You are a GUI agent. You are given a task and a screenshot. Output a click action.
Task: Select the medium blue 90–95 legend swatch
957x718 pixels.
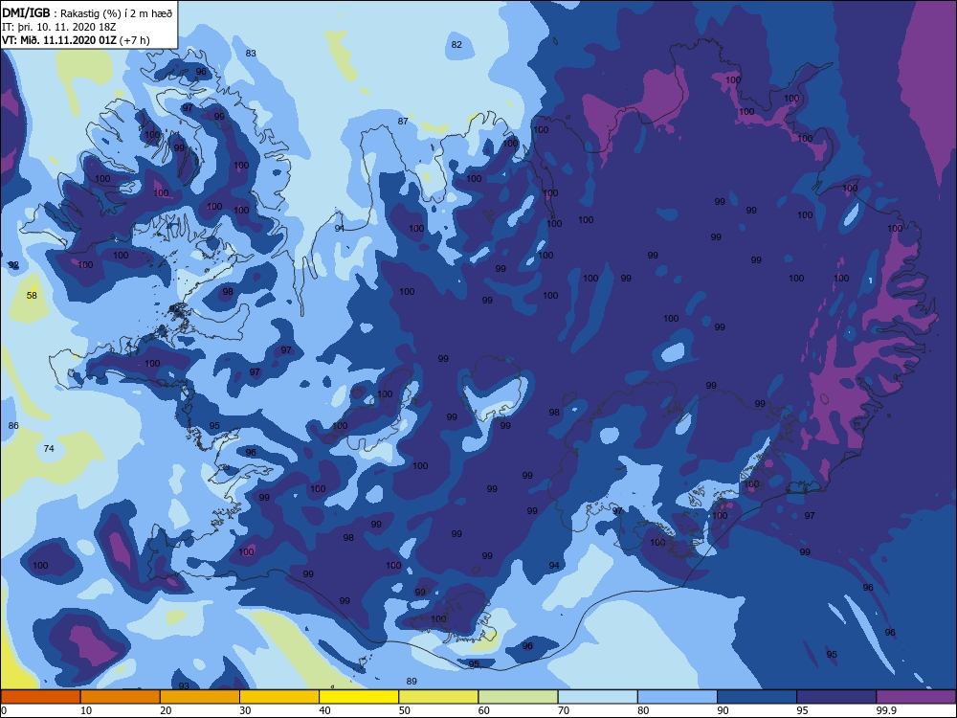[x=757, y=697]
